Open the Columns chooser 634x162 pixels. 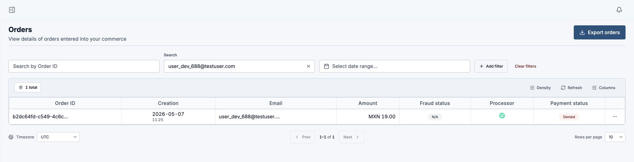[604, 88]
